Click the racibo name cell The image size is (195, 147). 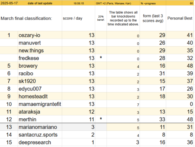tap(40, 73)
